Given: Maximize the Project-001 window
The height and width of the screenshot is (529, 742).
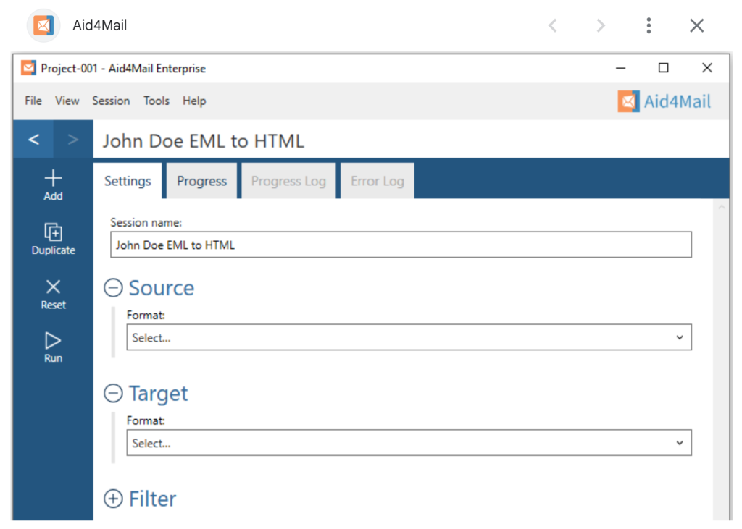Looking at the screenshot, I should (664, 68).
